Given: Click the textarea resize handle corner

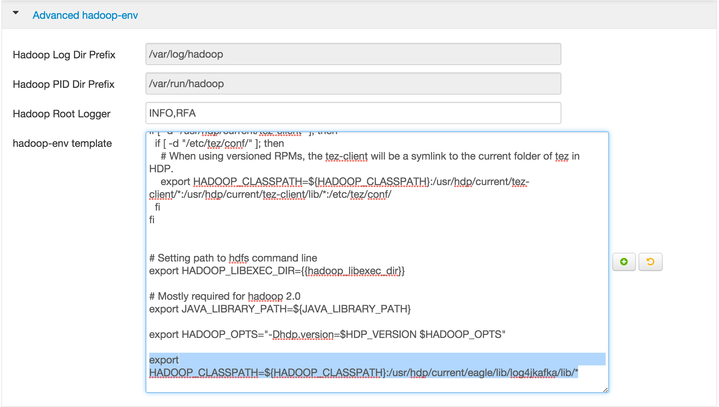Looking at the screenshot, I should click(x=605, y=390).
